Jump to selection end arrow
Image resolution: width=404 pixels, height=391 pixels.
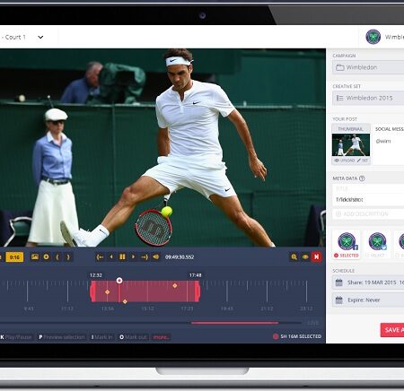click(145, 256)
